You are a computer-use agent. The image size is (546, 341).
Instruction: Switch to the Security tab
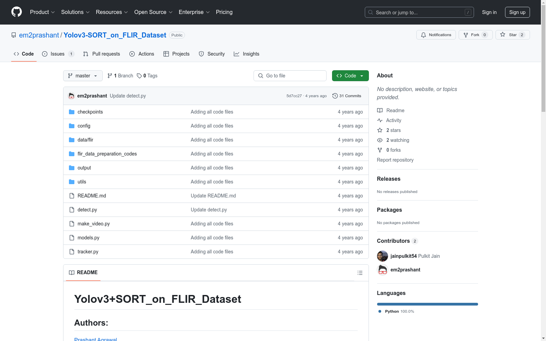point(212,54)
